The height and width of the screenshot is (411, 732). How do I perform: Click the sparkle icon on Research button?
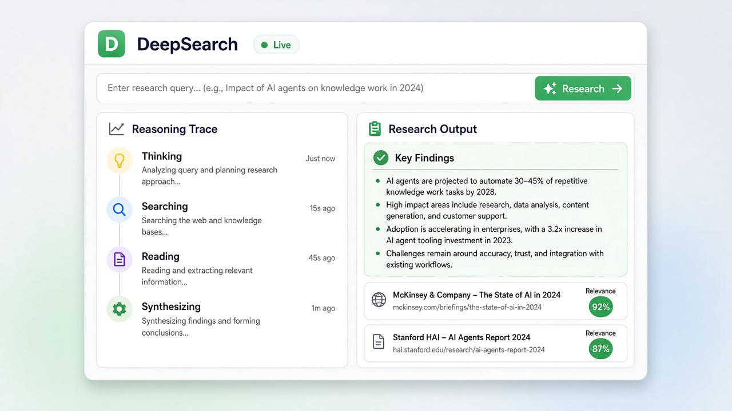(x=550, y=88)
